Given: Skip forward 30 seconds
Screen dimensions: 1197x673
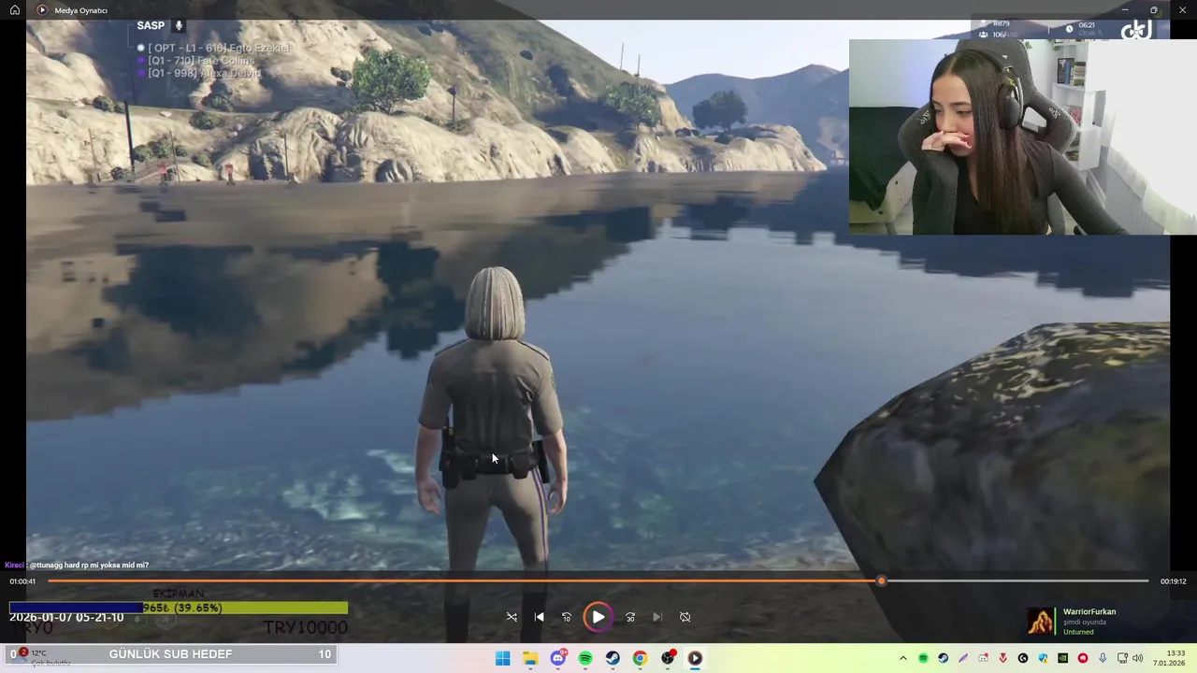Looking at the screenshot, I should [630, 617].
